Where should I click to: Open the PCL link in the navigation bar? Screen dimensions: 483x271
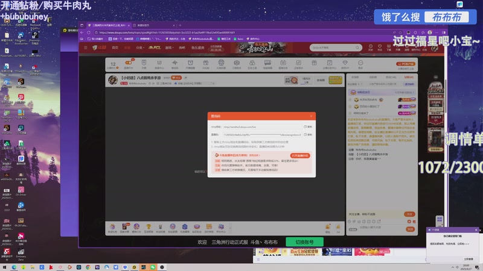click(155, 48)
